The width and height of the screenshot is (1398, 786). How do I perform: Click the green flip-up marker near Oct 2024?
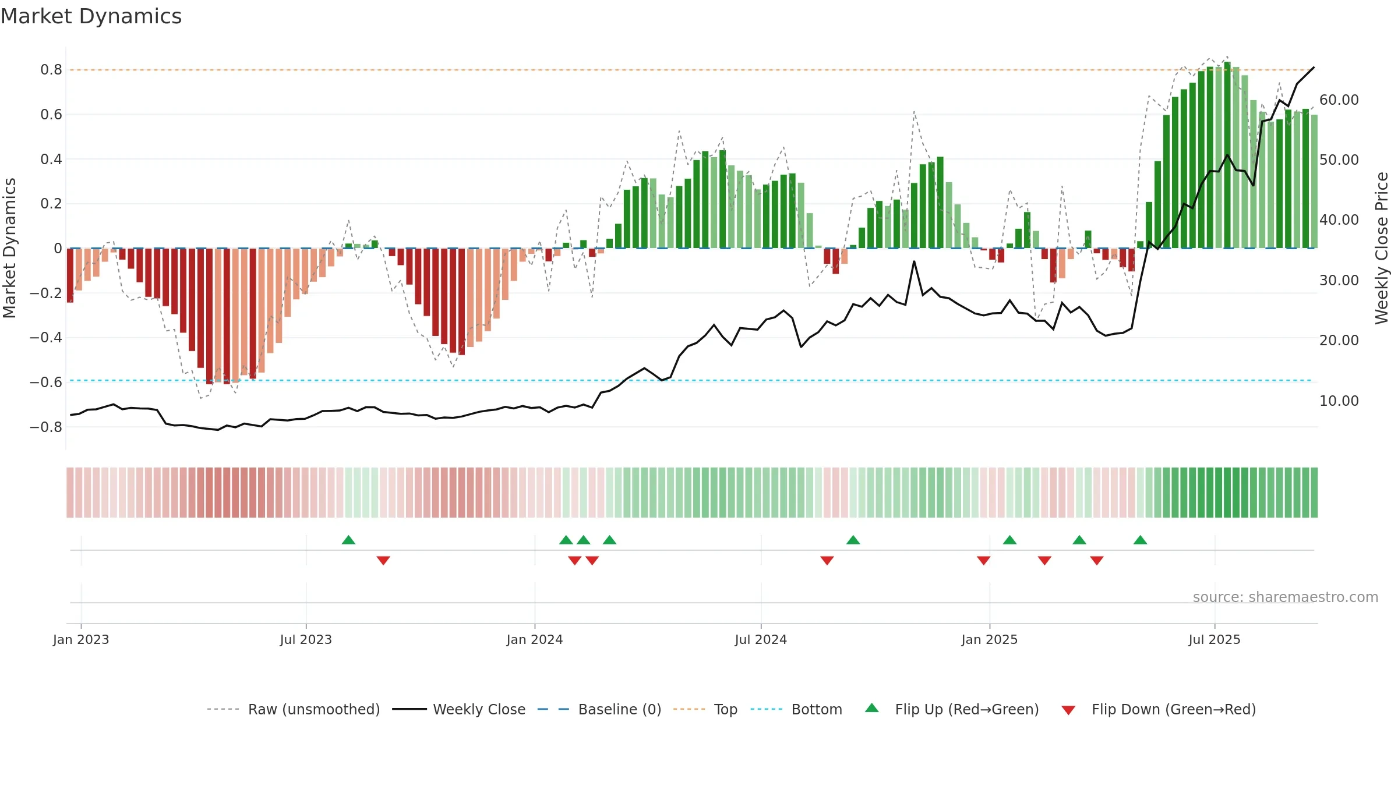coord(853,540)
